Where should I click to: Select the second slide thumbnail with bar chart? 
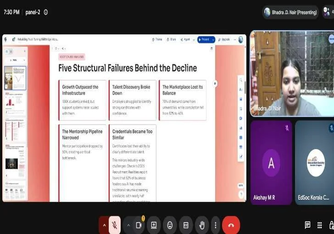[15, 104]
